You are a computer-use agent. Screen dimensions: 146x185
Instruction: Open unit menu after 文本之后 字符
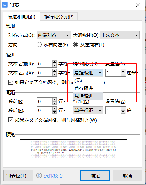(x=69, y=73)
